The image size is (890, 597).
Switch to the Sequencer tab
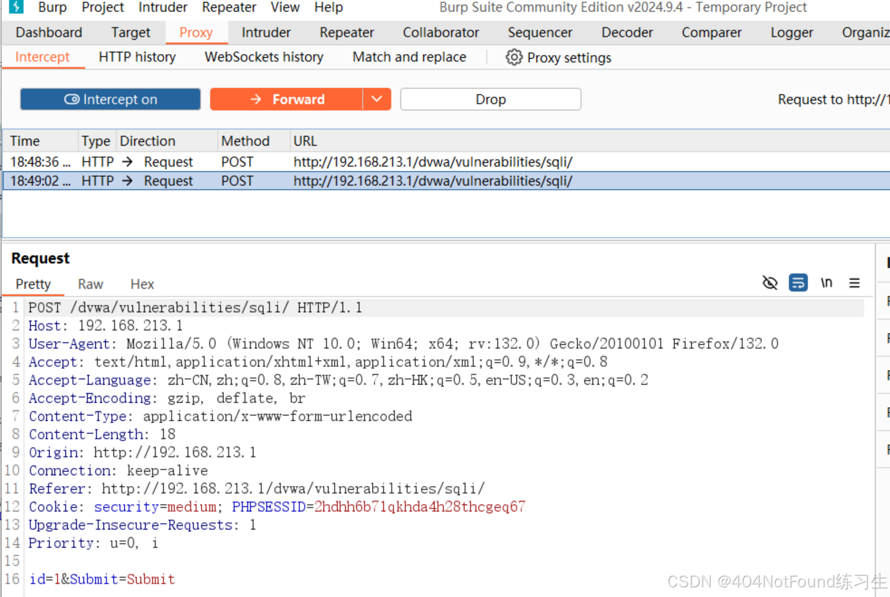[x=540, y=33]
